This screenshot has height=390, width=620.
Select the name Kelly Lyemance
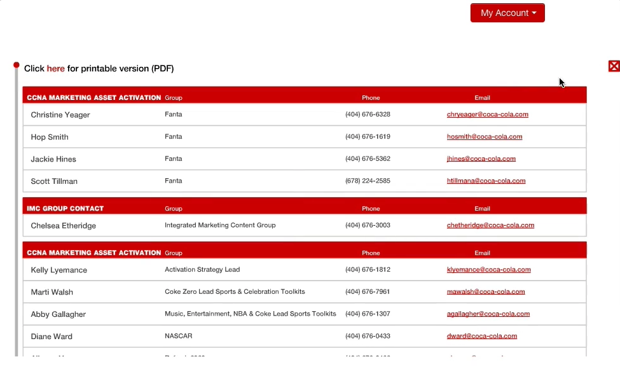pyautogui.click(x=59, y=270)
